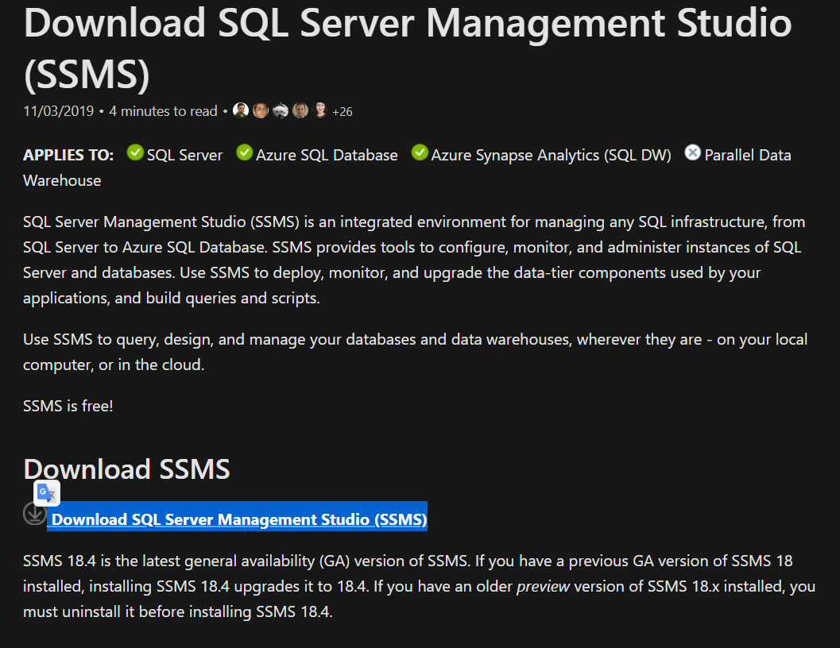The image size is (840, 648).
Task: Click the green checkmark beside Azure SQL Database
Action: pos(244,152)
